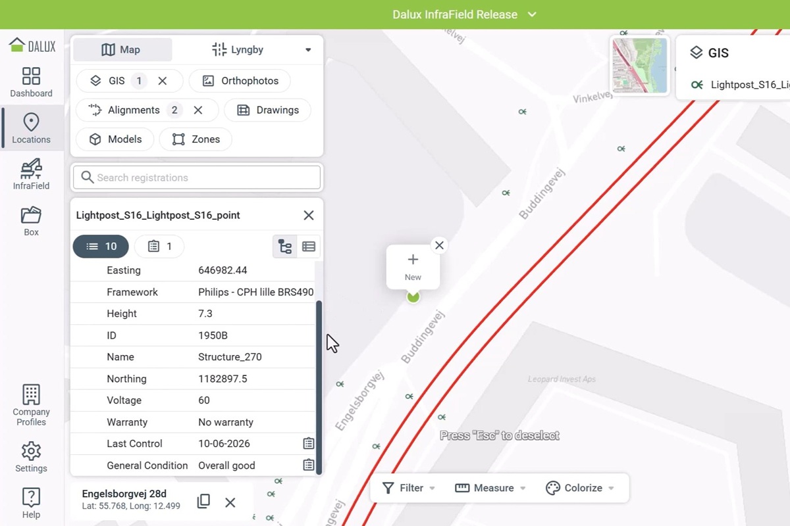The image size is (790, 526).
Task: Click the Voltage value 60
Action: pyautogui.click(x=204, y=400)
